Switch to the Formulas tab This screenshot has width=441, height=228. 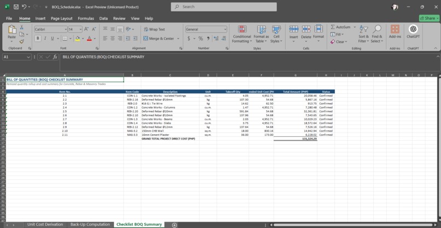coord(86,18)
